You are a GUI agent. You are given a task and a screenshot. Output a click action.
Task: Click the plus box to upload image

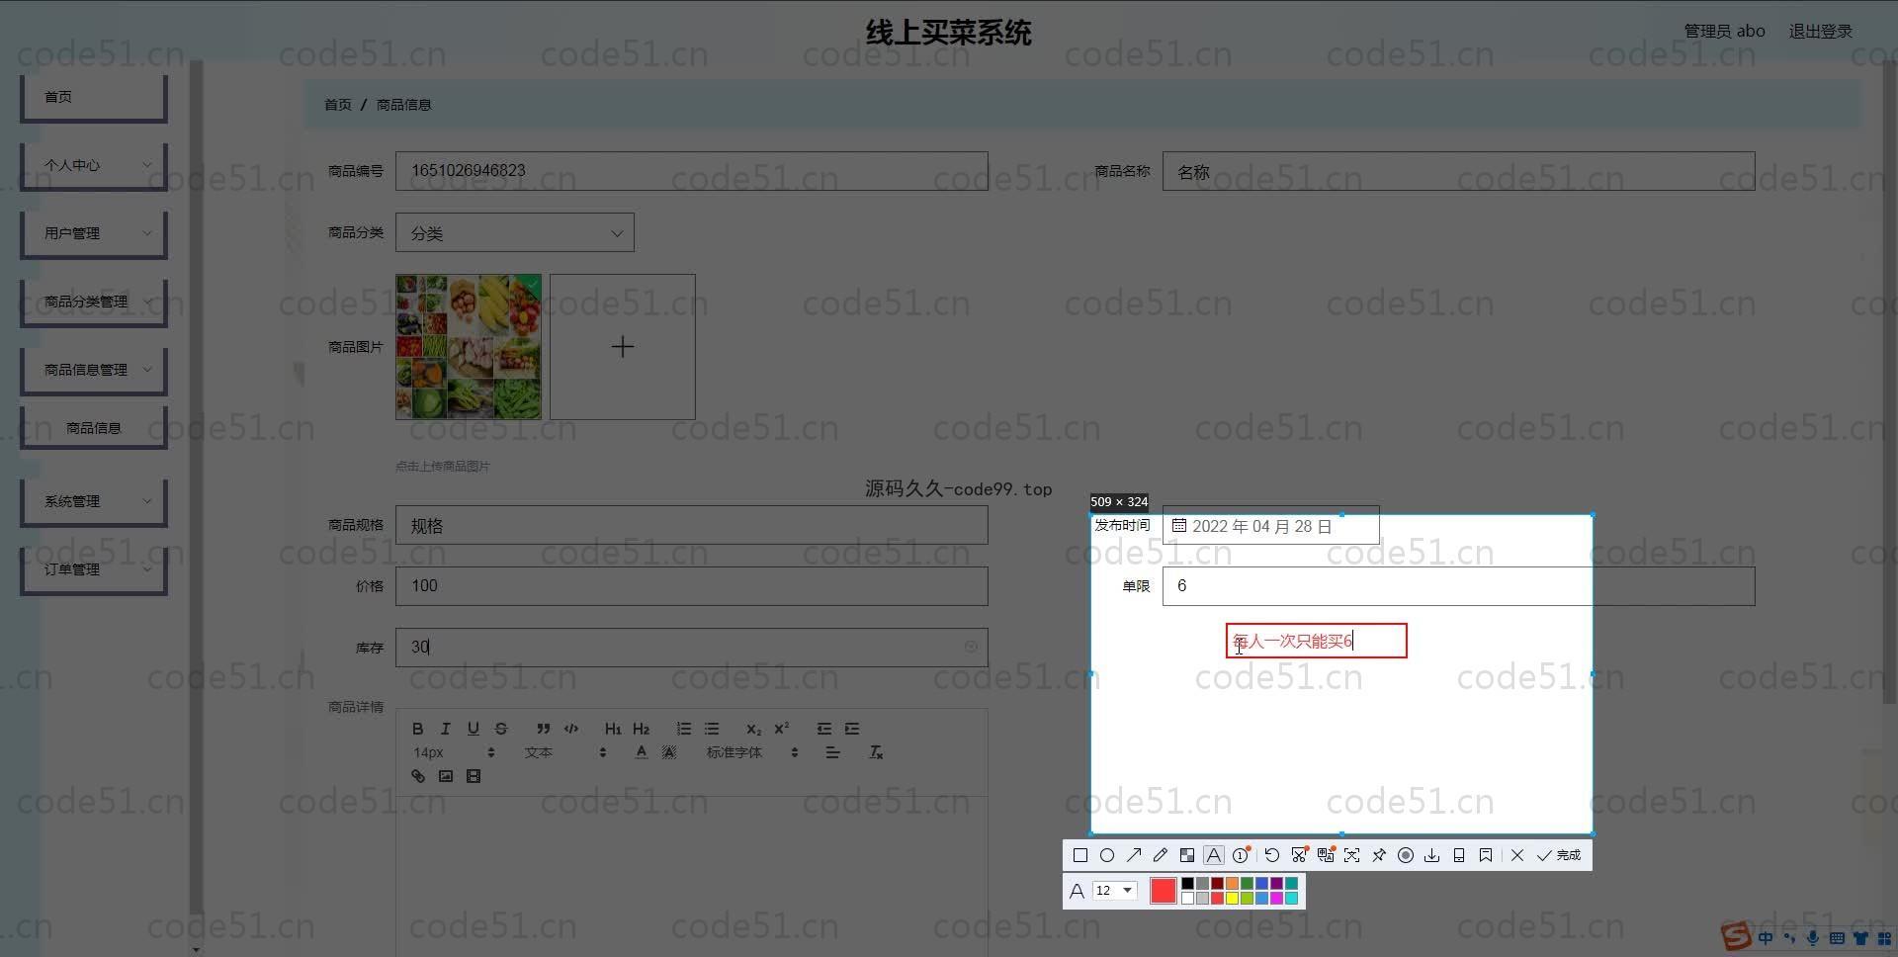(623, 347)
